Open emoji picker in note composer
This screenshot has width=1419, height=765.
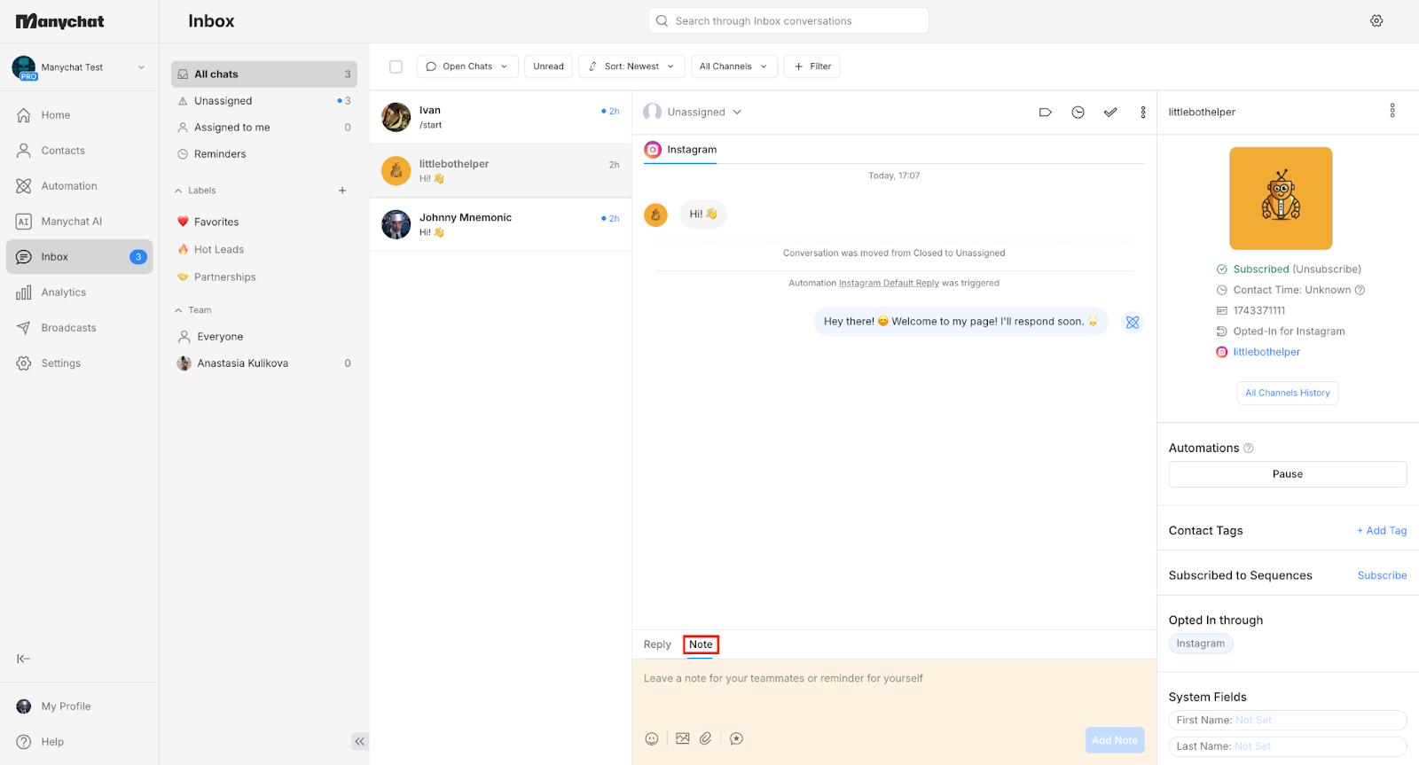coord(652,738)
